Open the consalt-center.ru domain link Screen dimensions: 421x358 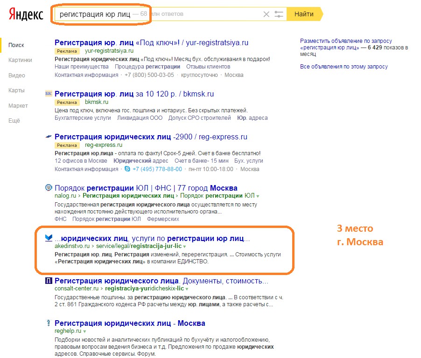click(77, 289)
